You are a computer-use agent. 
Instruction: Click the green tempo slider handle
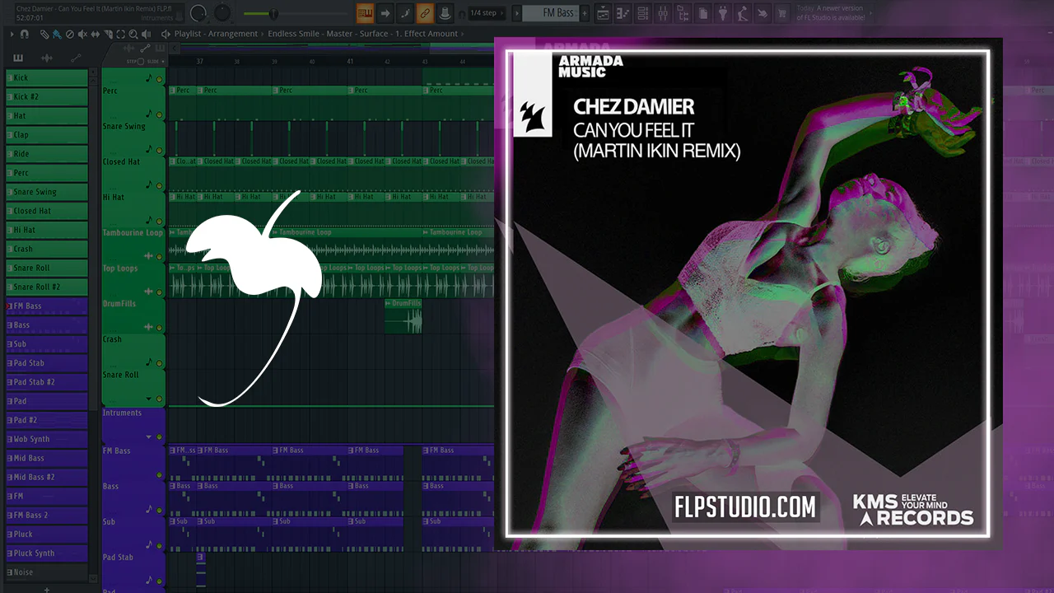tap(273, 13)
